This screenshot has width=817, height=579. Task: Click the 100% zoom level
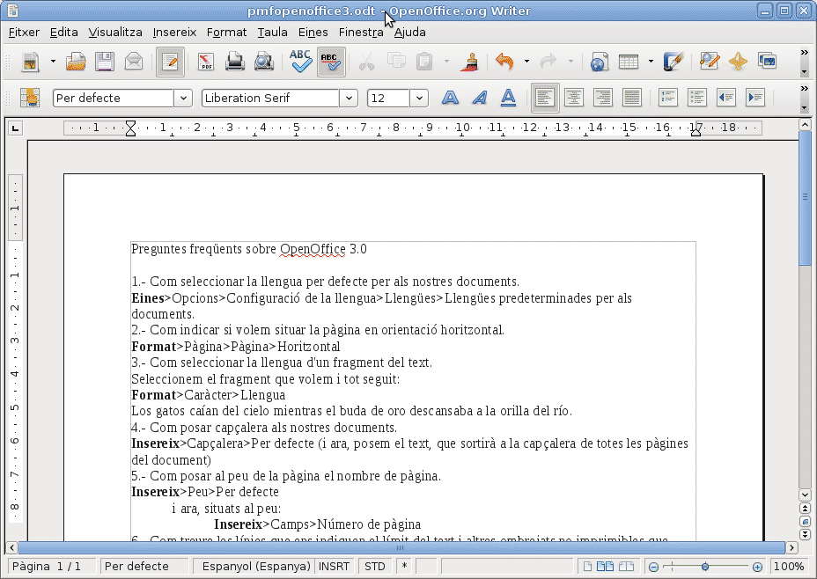pyautogui.click(x=788, y=567)
